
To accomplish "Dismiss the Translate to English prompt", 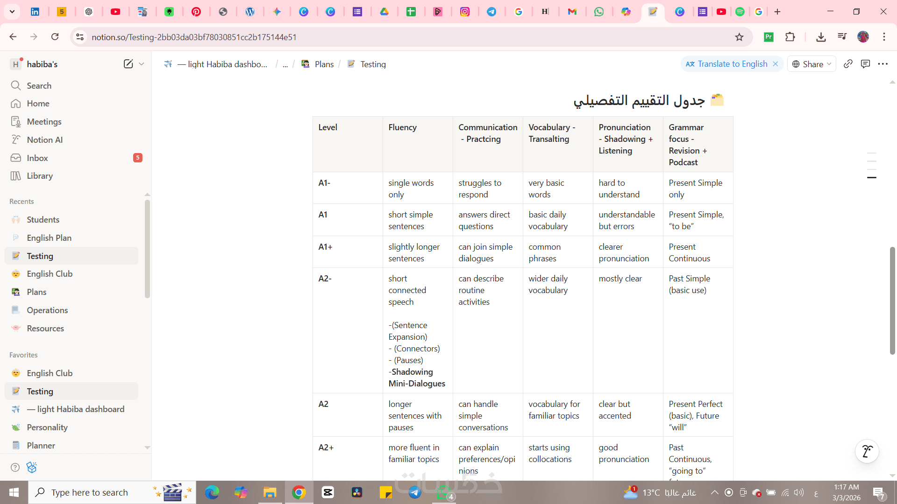I will click(776, 64).
